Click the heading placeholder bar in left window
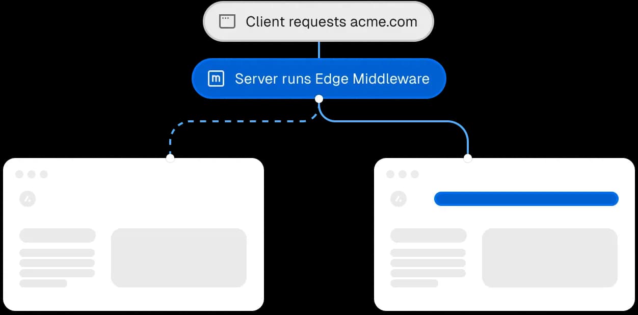 tap(58, 235)
